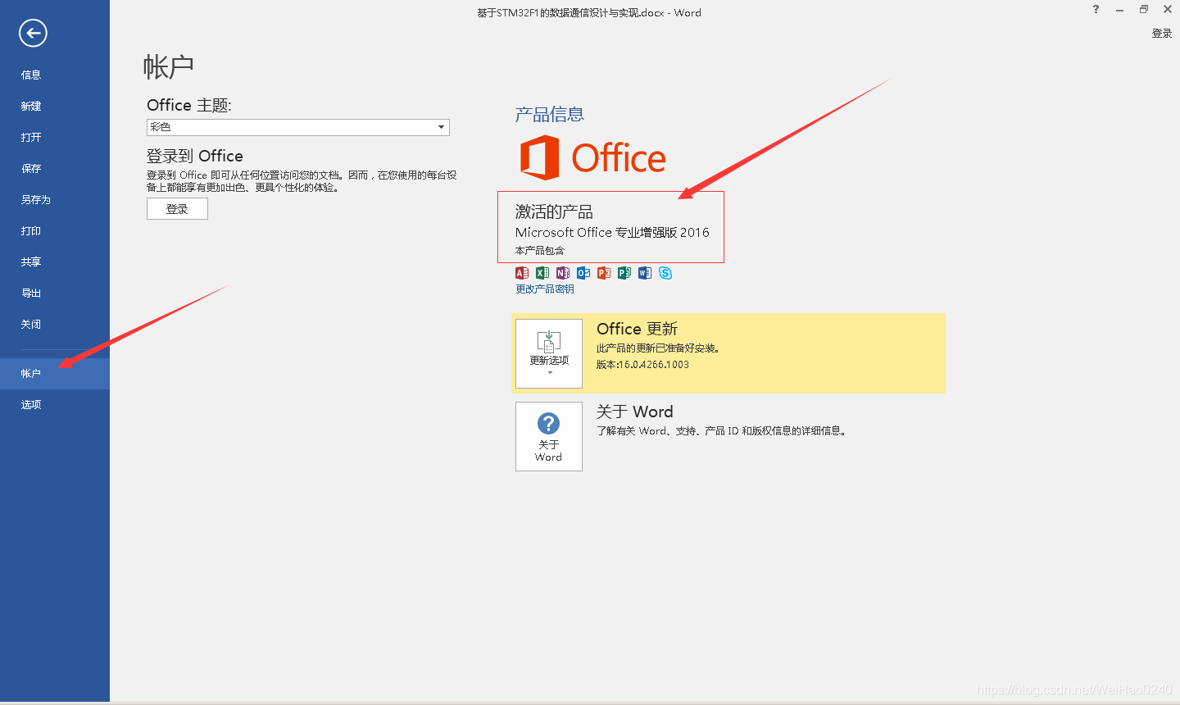Click the 更改产品密钥 link
Viewport: 1180px width, 705px height.
click(x=545, y=289)
